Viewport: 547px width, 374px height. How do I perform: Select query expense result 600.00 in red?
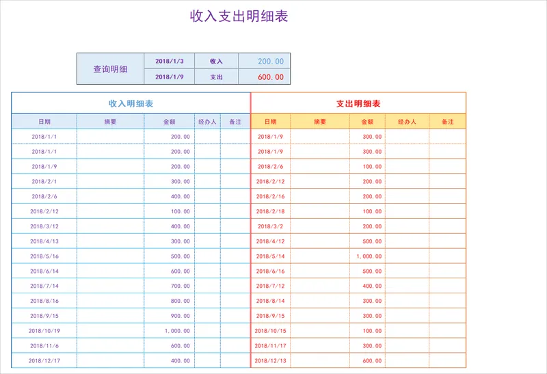click(x=264, y=77)
